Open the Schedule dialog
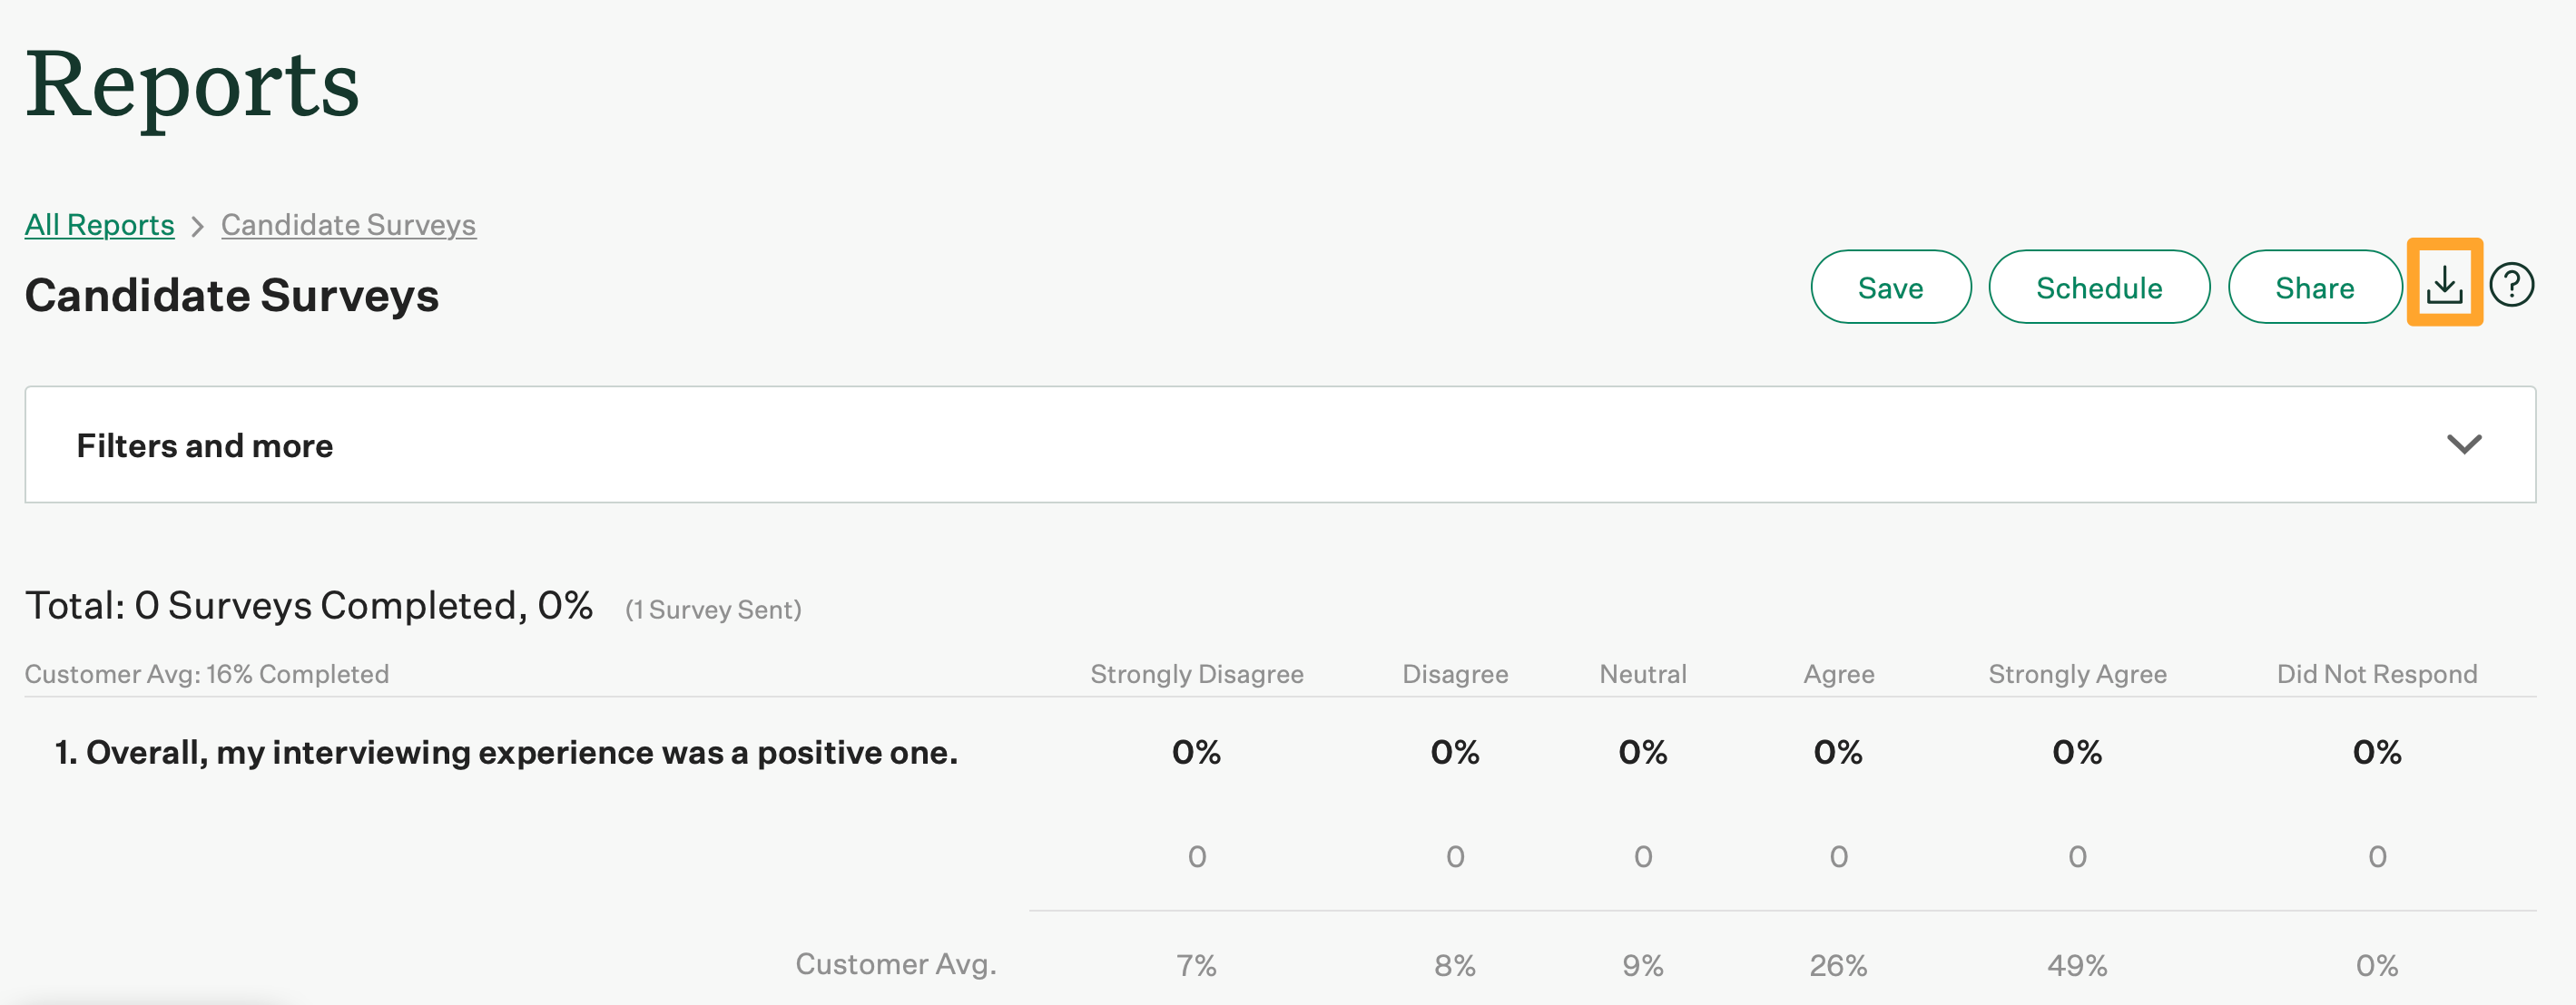This screenshot has width=2576, height=1005. tap(2099, 287)
